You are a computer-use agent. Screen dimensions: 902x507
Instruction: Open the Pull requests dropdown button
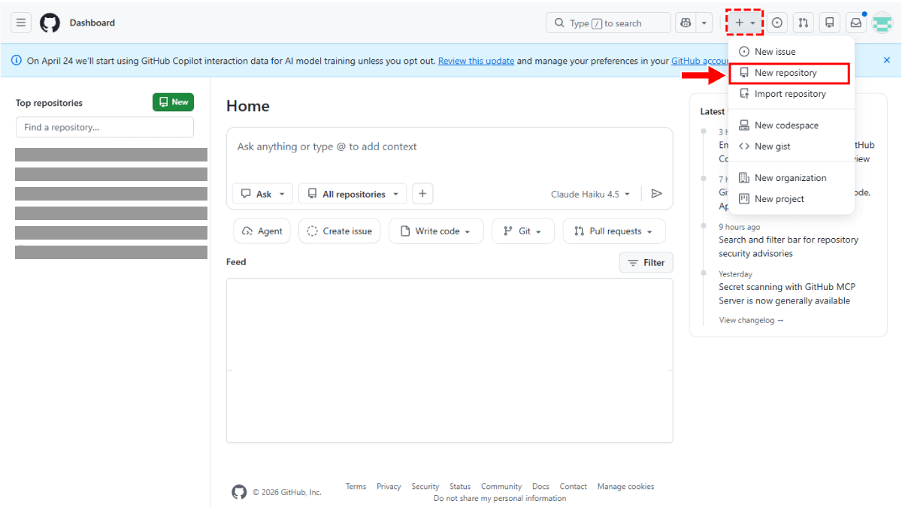pos(614,231)
